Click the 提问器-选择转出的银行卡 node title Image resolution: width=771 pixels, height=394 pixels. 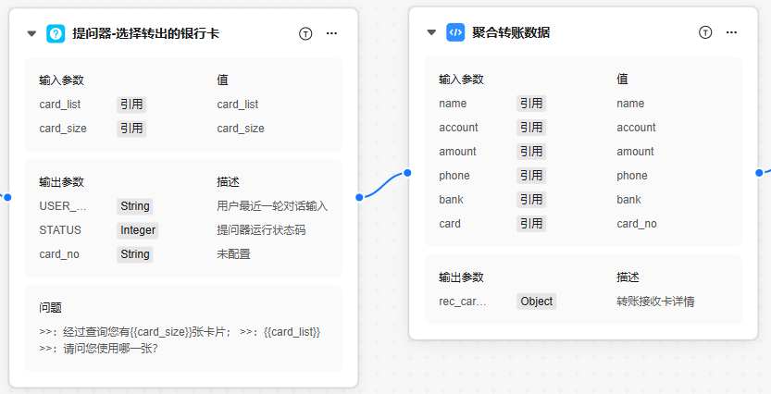click(x=145, y=33)
